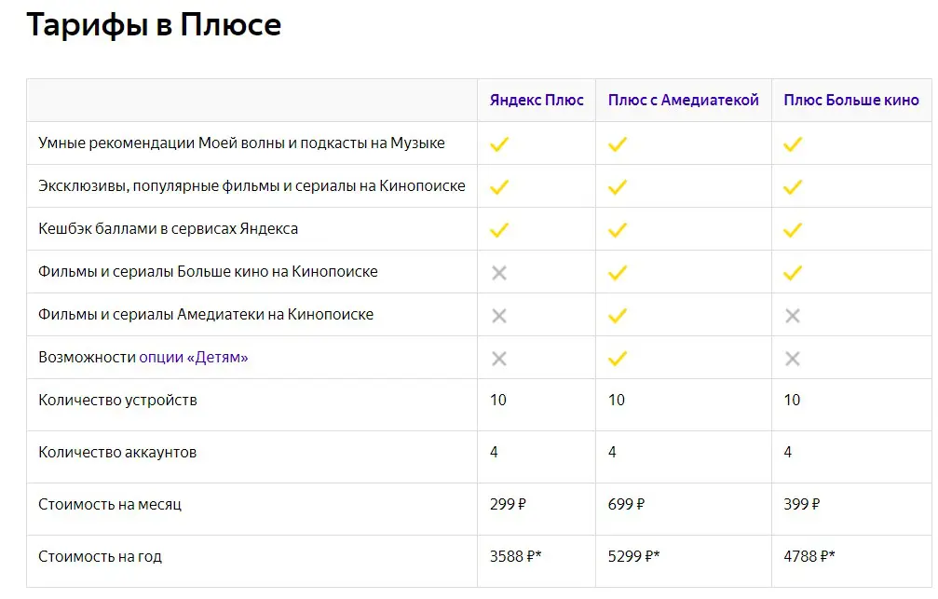
Task: Click the yearly price 4788 ₽*
Action: coord(809,556)
